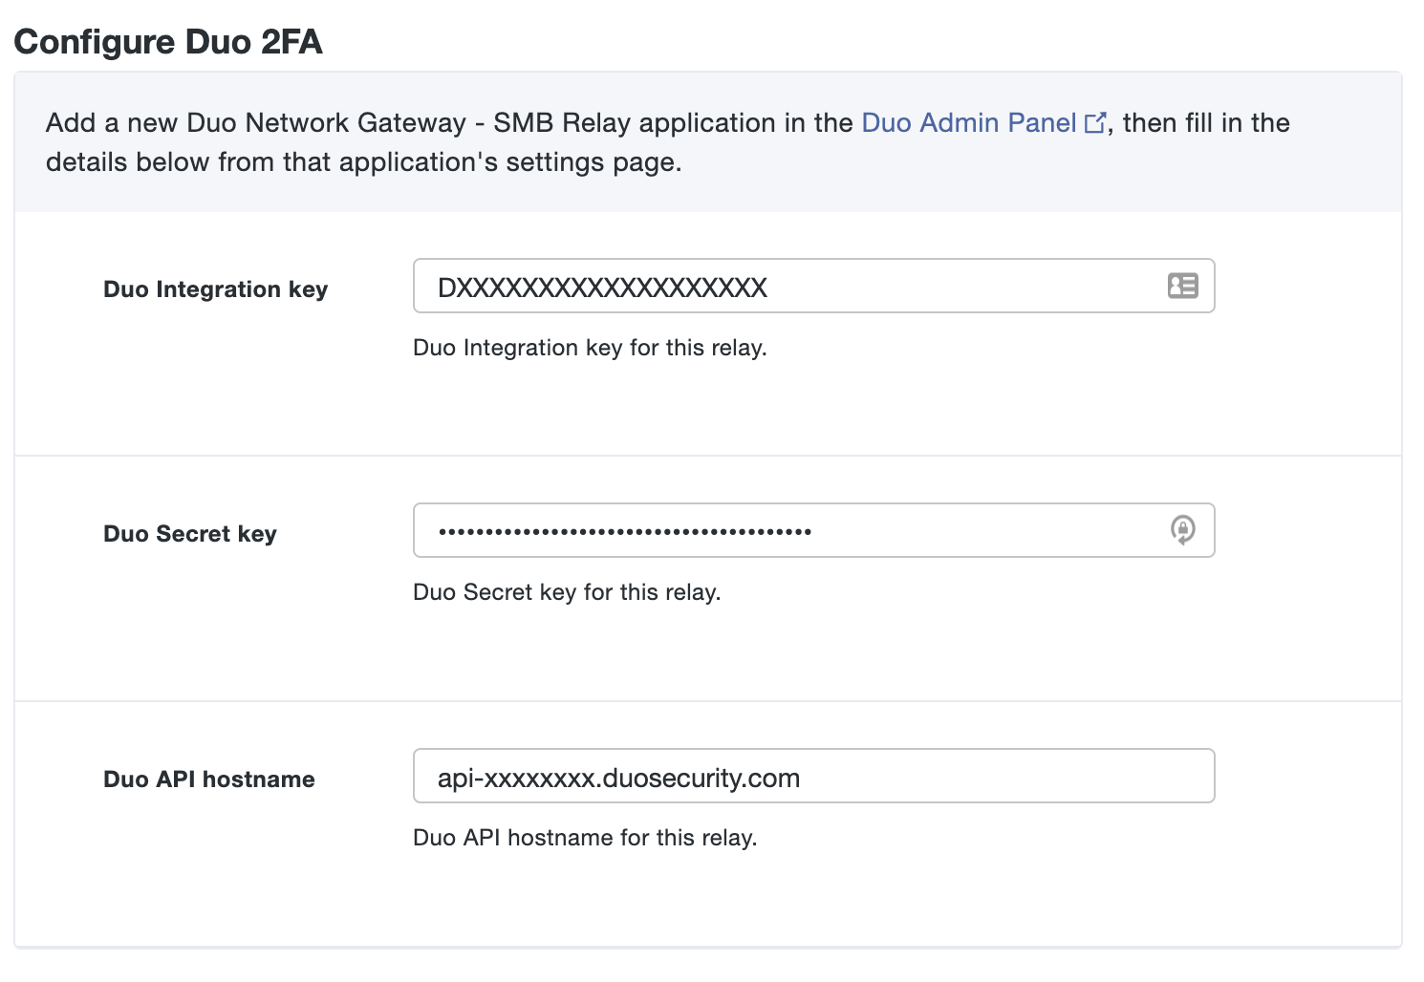Click the Configure Duo 2FA heading
Image resolution: width=1424 pixels, height=982 pixels.
[x=169, y=41]
